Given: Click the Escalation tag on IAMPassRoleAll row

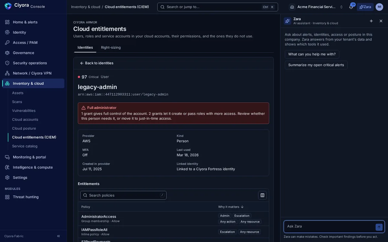Looking at the screenshot, I should pyautogui.click(x=227, y=232).
